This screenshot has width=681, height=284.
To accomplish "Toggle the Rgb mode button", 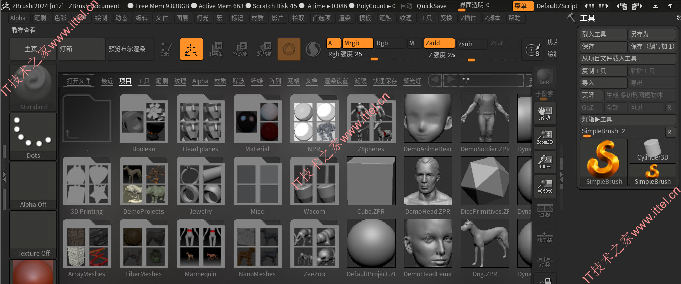I will pos(390,43).
